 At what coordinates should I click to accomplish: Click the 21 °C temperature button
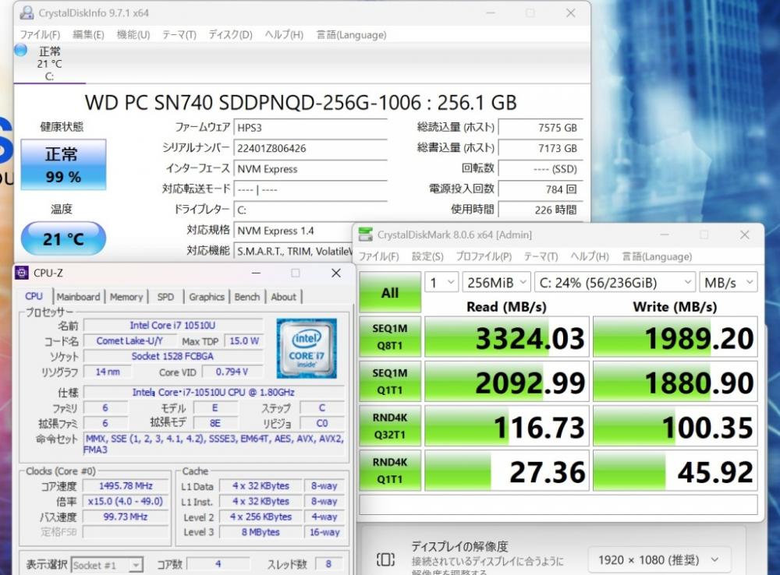63,238
